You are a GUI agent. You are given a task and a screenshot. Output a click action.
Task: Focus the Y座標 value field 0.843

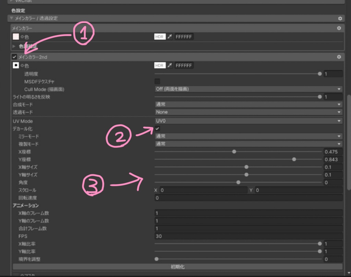coord(333,159)
